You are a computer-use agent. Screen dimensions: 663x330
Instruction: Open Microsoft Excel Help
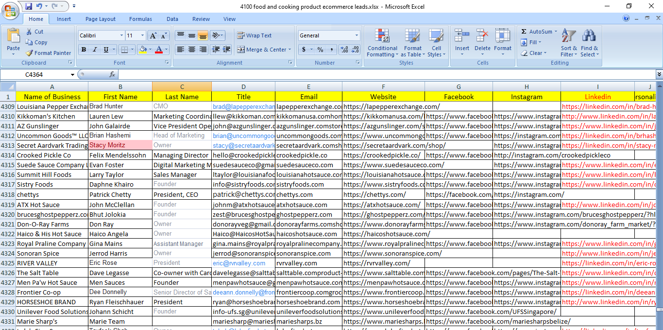click(x=626, y=19)
